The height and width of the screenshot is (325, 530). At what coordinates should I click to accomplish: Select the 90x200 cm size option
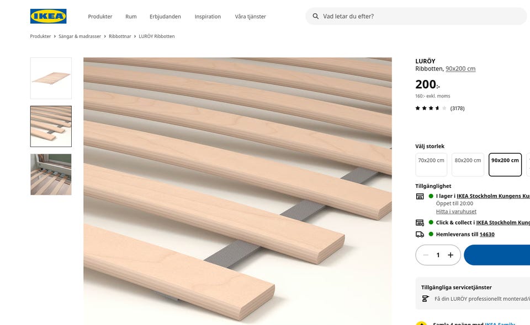[505, 165]
